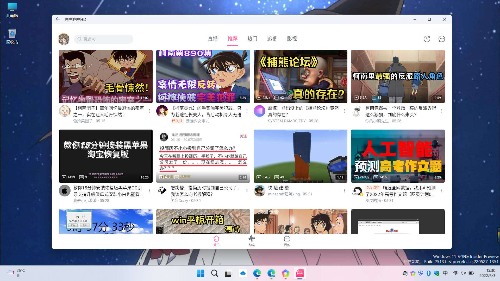Click the SYSTEM-RAMOS-ZDY uploader avatar
This screenshot has width=500, height=281.
(x=259, y=111)
